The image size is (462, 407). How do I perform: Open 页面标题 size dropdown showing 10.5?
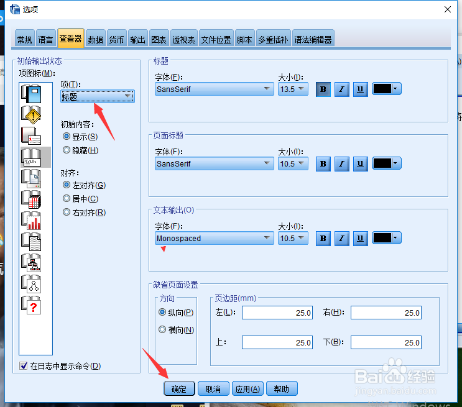(293, 163)
